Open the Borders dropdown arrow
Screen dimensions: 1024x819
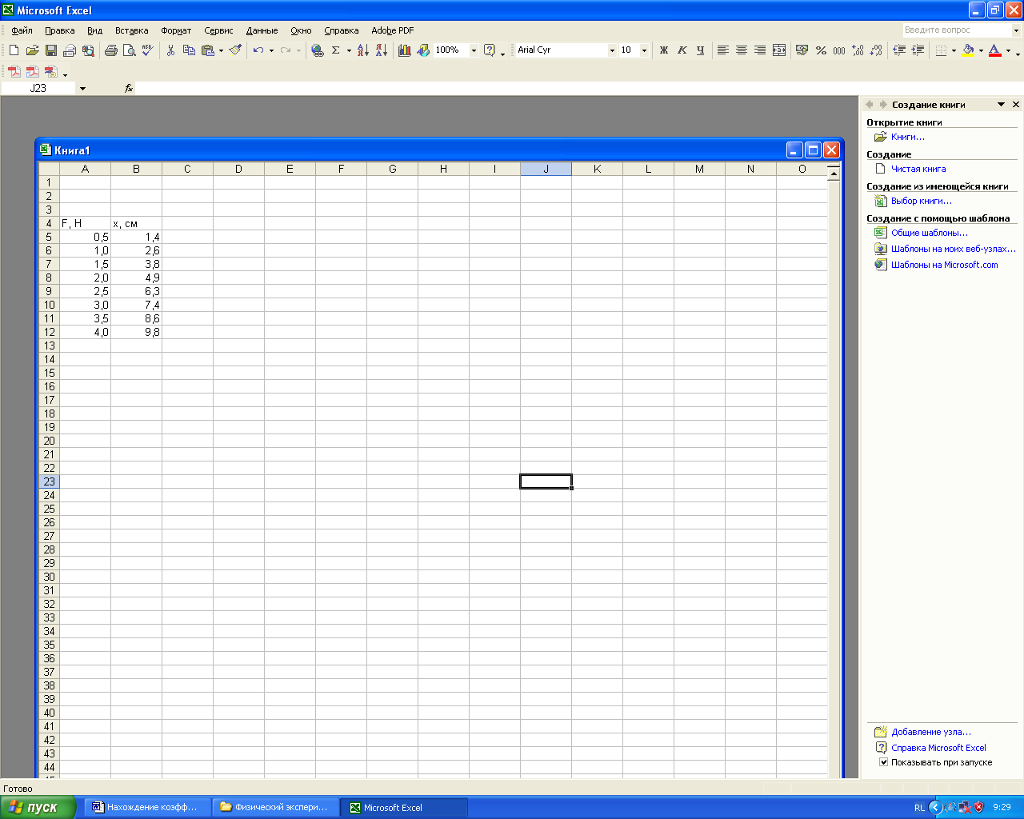point(954,50)
